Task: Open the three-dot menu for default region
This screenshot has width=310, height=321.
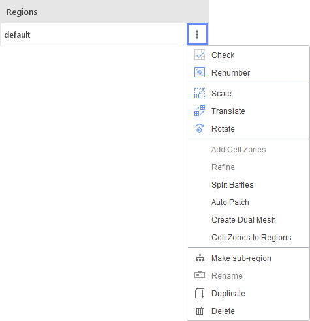Action: [x=197, y=35]
